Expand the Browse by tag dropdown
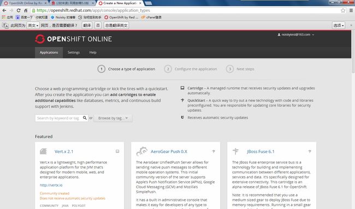The image size is (355, 209). [x=113, y=118]
